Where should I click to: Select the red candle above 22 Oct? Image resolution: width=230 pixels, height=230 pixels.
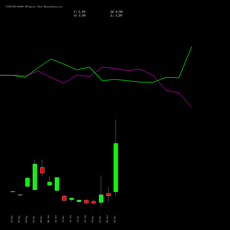click(109, 195)
